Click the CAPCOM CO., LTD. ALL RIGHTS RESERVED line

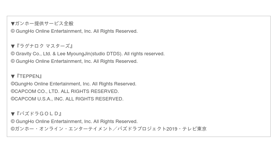[65, 91]
